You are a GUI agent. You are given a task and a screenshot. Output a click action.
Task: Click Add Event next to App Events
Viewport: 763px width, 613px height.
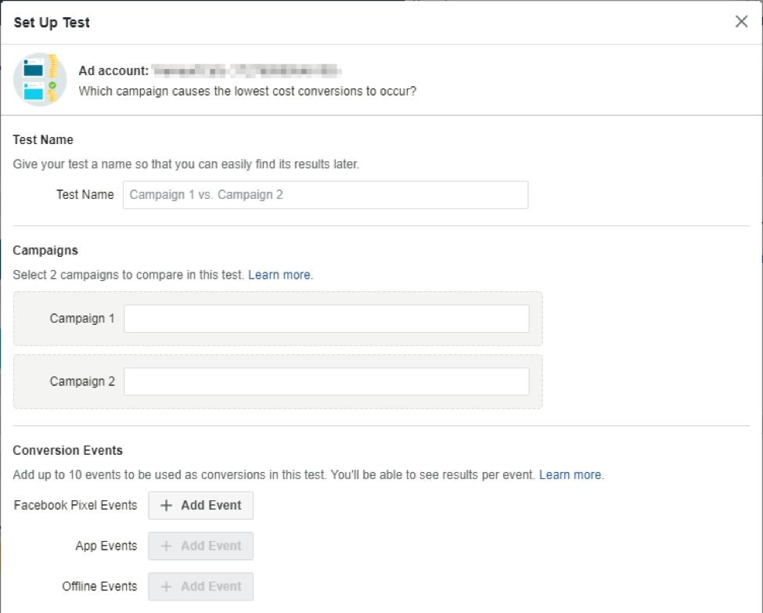tap(201, 546)
